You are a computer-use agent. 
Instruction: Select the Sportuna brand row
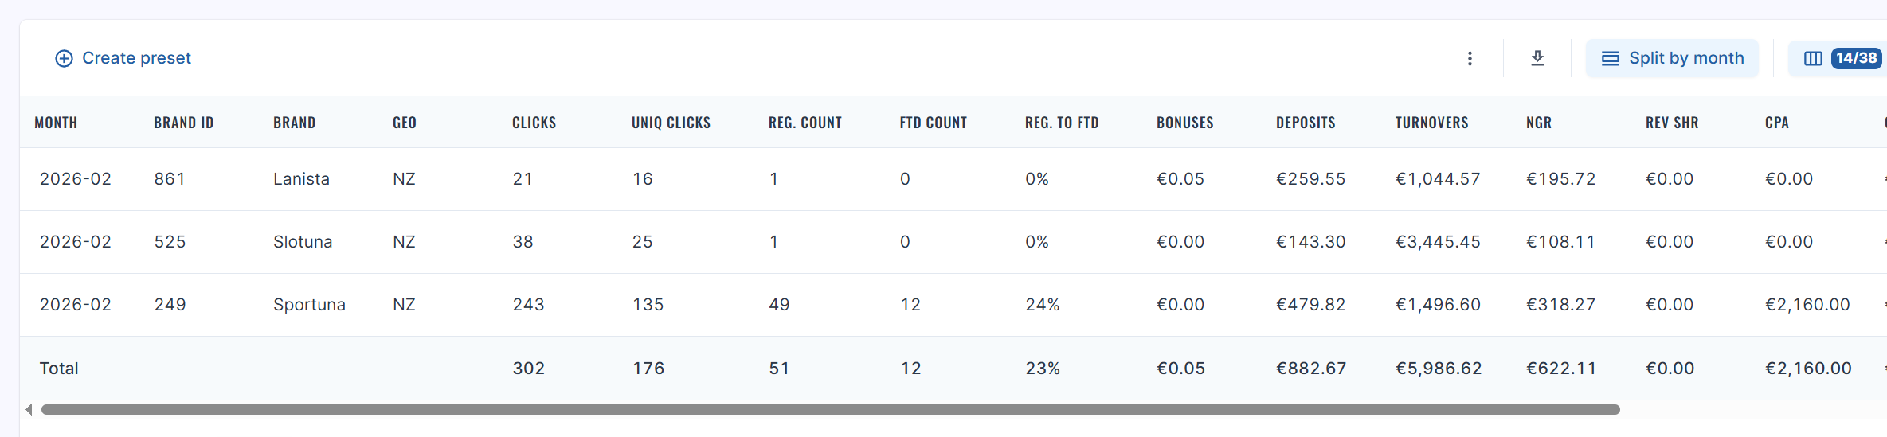point(309,305)
